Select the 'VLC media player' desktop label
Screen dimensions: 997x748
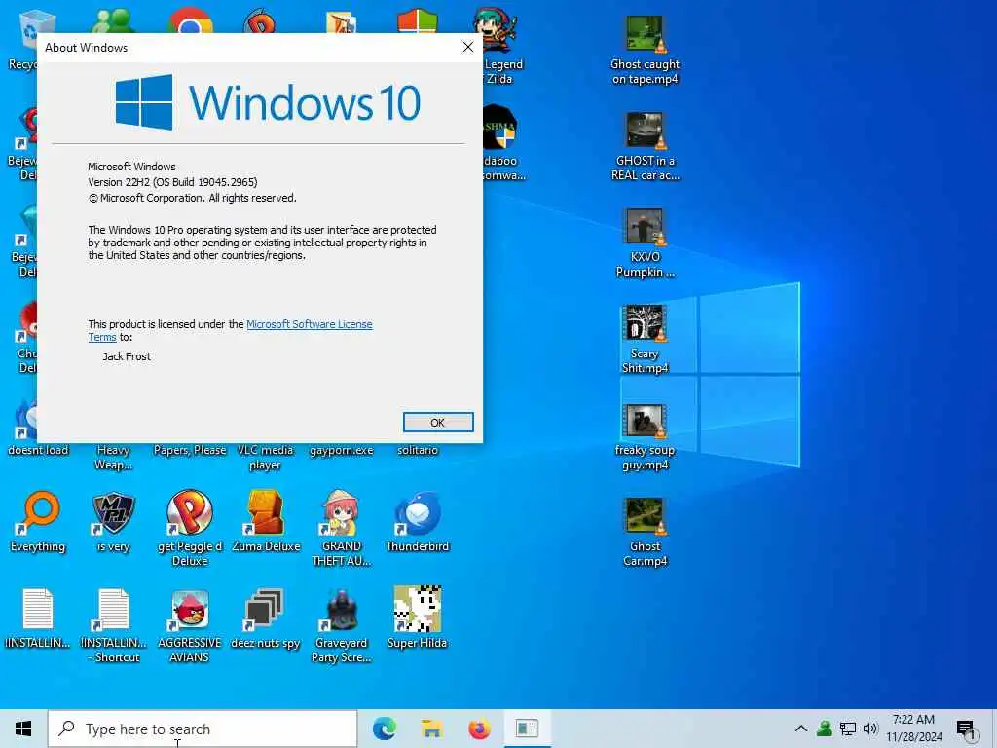pos(266,458)
